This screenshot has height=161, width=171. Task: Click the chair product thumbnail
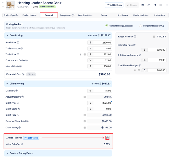click(10, 5)
